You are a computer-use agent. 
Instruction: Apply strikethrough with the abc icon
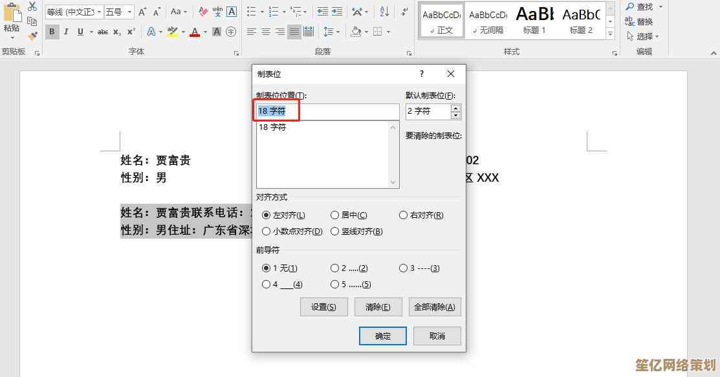102,32
